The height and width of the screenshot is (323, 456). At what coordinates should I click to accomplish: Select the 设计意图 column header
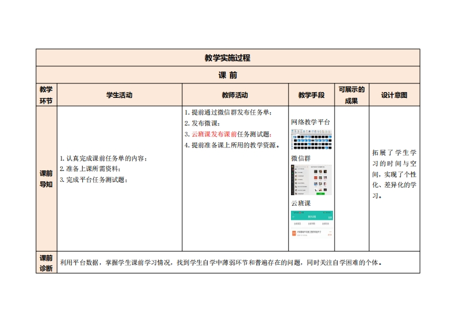(x=394, y=95)
